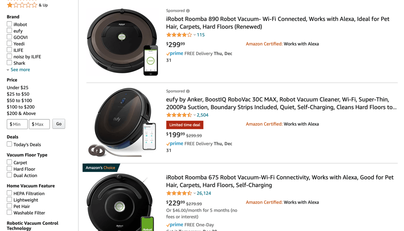The width and height of the screenshot is (404, 231).
Task: Enable the Today's Deals filter
Action: tap(9, 144)
